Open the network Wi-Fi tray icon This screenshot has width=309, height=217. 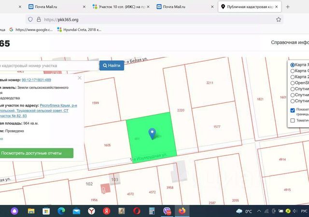point(267,211)
